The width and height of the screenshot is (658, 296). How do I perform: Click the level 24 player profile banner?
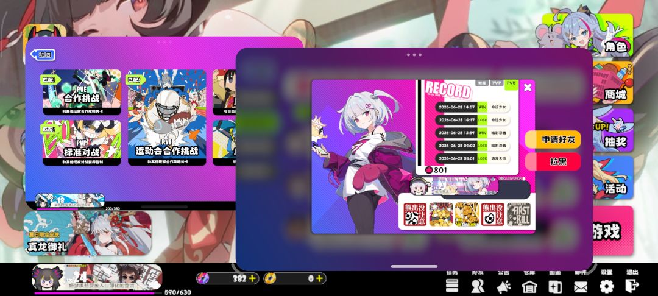coord(97,277)
